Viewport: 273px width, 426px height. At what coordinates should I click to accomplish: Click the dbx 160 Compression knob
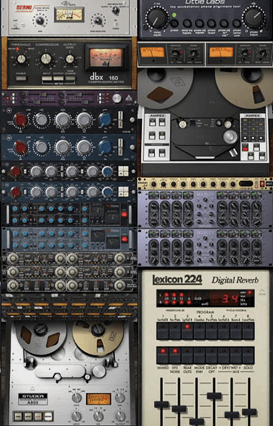click(x=46, y=58)
